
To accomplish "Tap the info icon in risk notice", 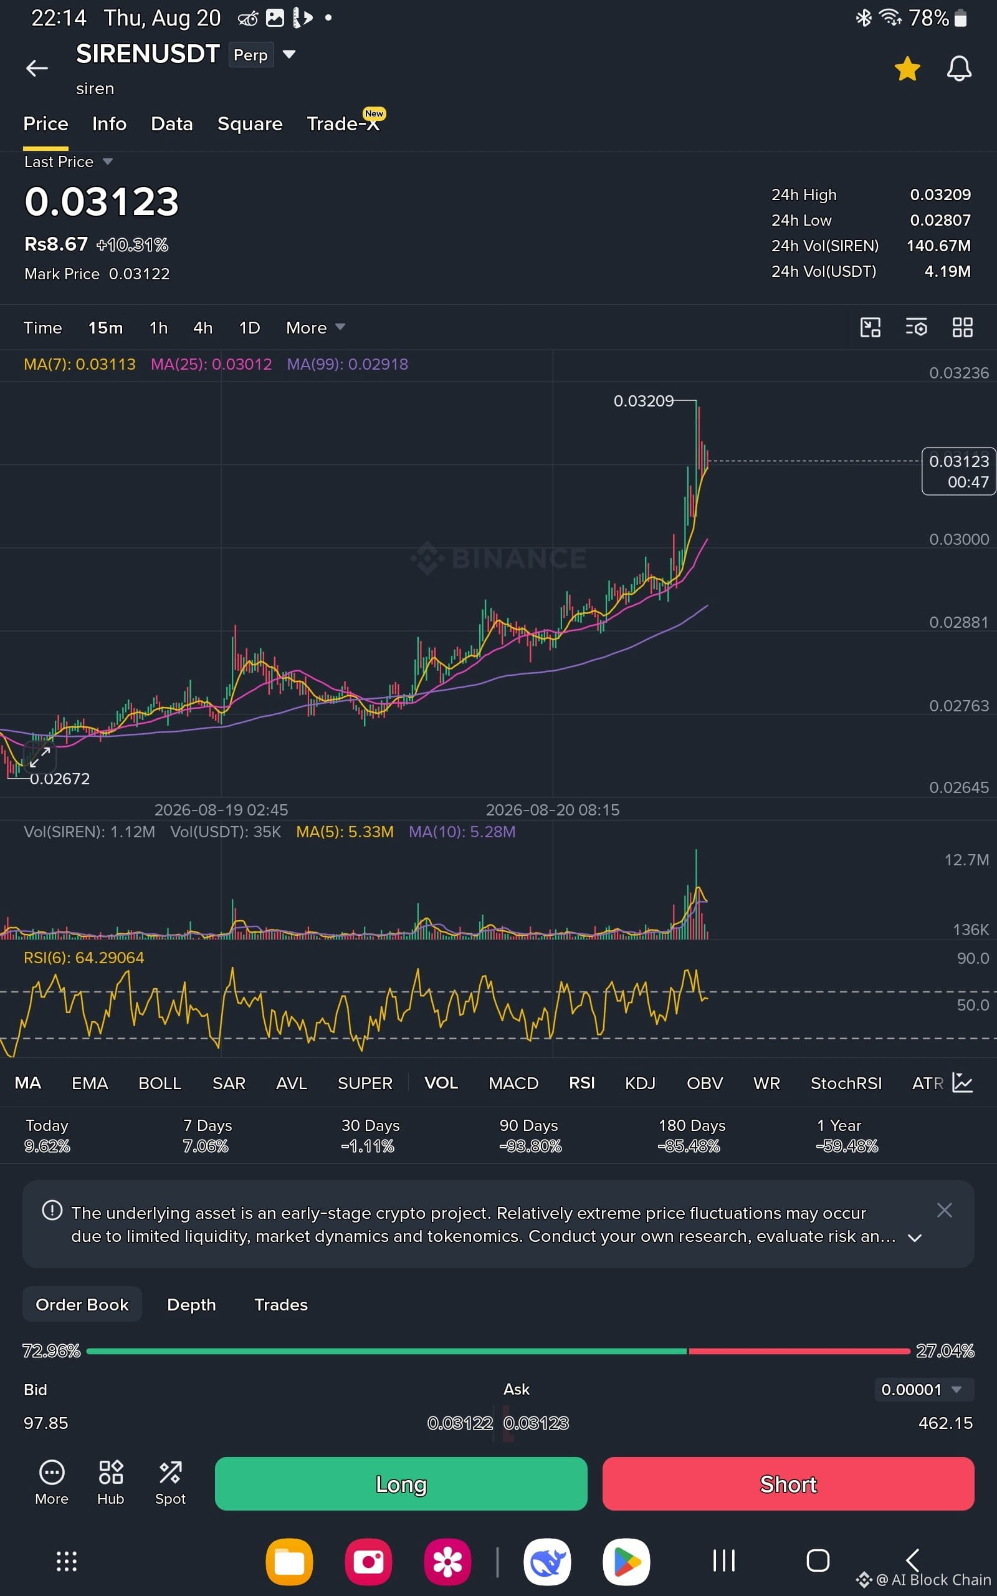I will [52, 1210].
